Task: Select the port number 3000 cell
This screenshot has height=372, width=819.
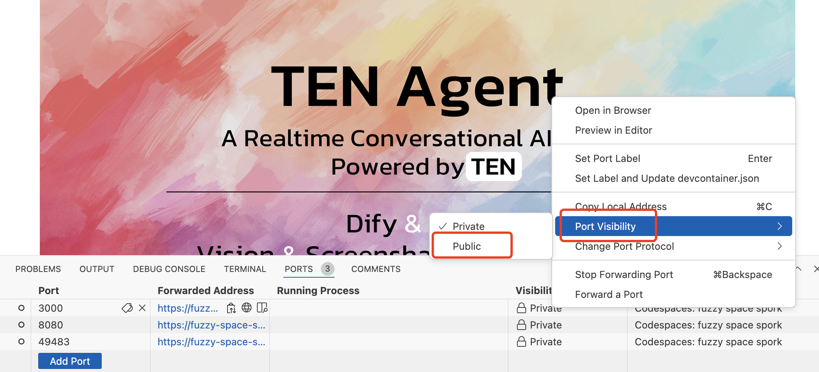Action: tap(50, 308)
